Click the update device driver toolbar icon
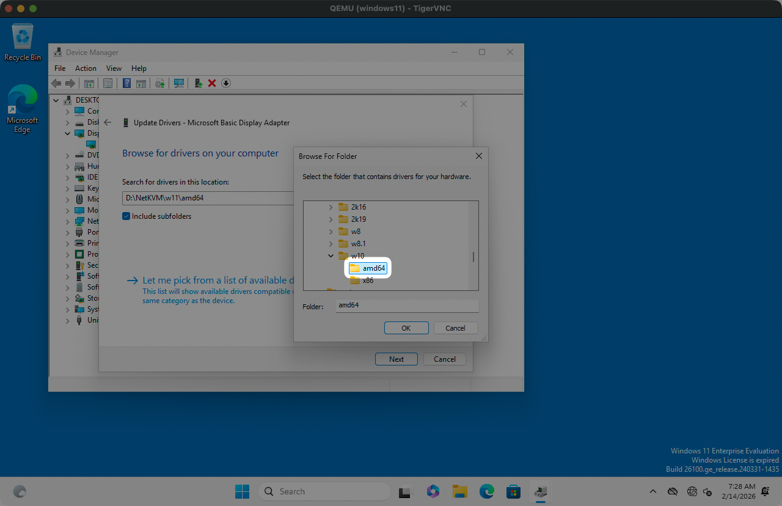 tap(198, 83)
